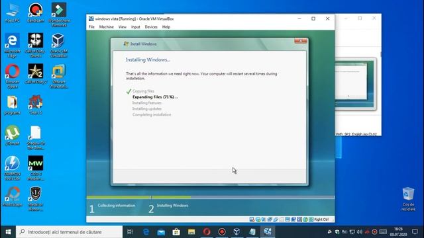Select the programe folder on desktop
This screenshot has width=424, height=238.
[x=12, y=105]
